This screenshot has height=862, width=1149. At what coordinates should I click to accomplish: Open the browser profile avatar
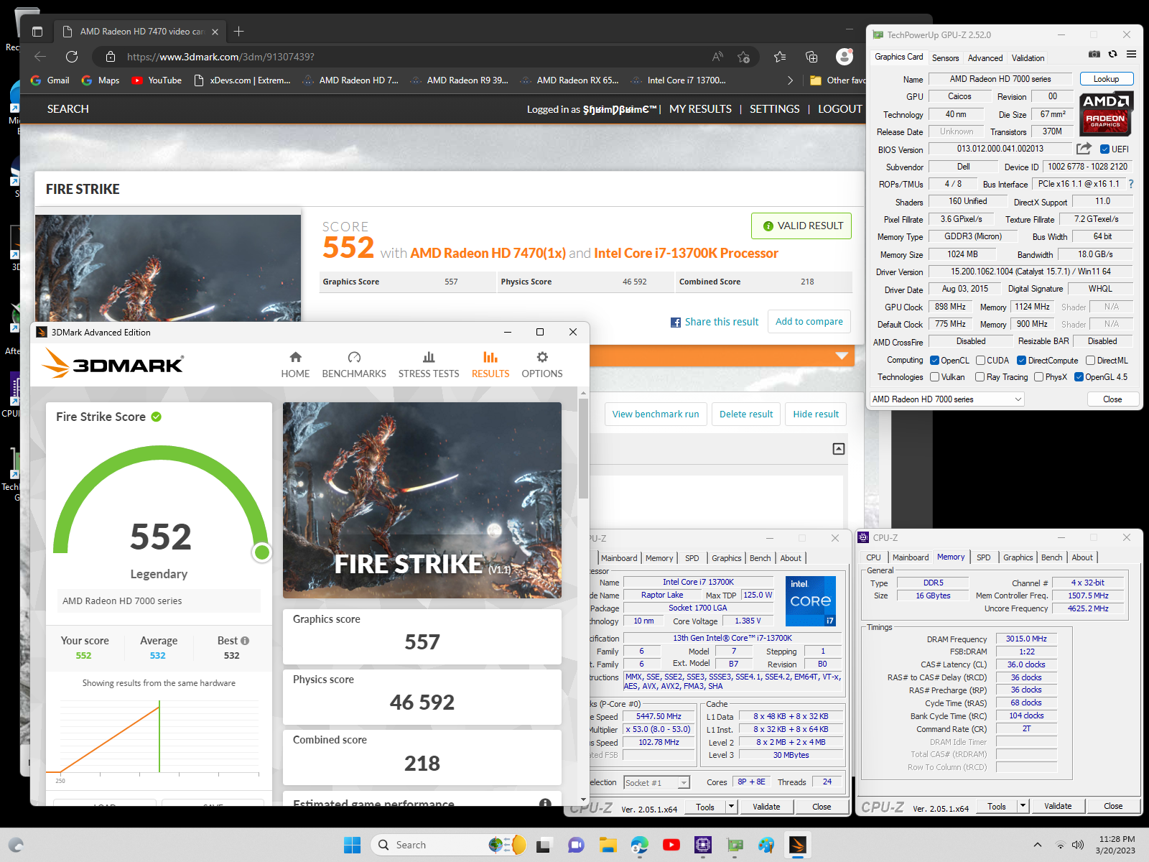(844, 57)
